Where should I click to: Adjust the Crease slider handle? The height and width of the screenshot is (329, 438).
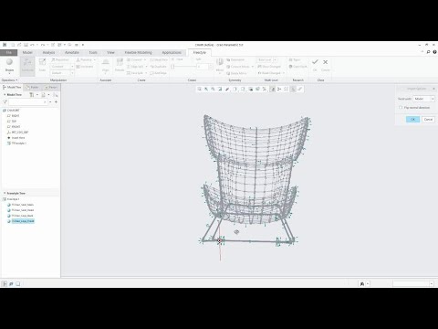pos(172,67)
